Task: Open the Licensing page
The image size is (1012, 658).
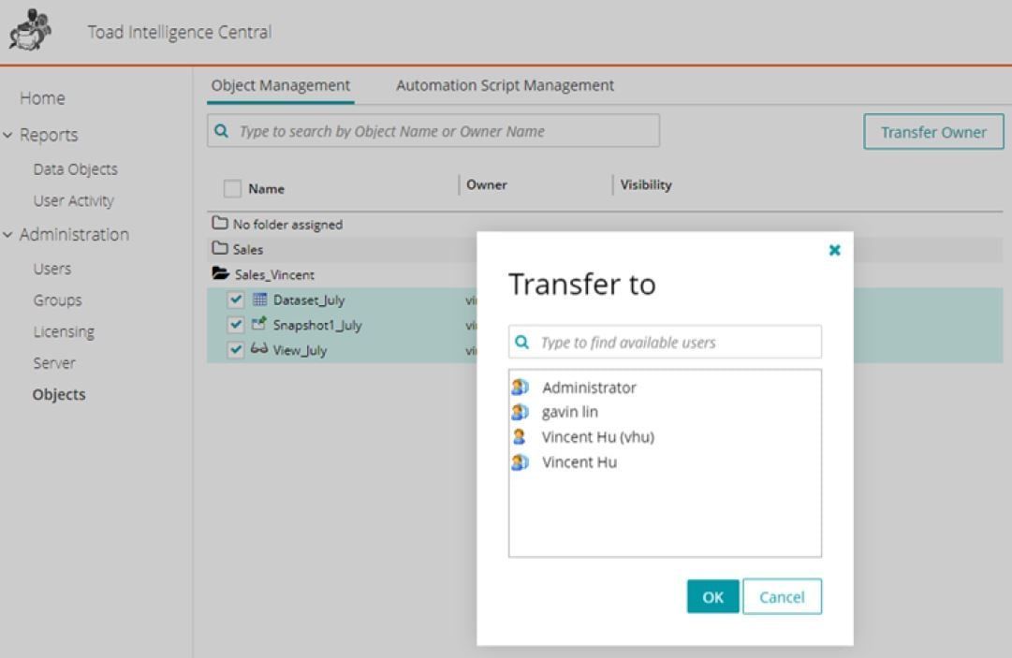Action: (64, 331)
